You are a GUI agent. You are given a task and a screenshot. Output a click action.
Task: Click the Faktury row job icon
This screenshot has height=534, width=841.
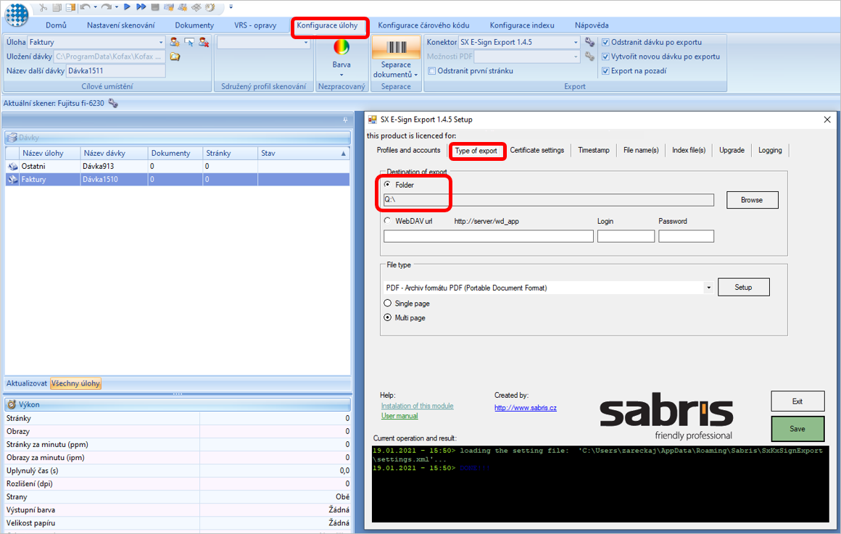[13, 180]
